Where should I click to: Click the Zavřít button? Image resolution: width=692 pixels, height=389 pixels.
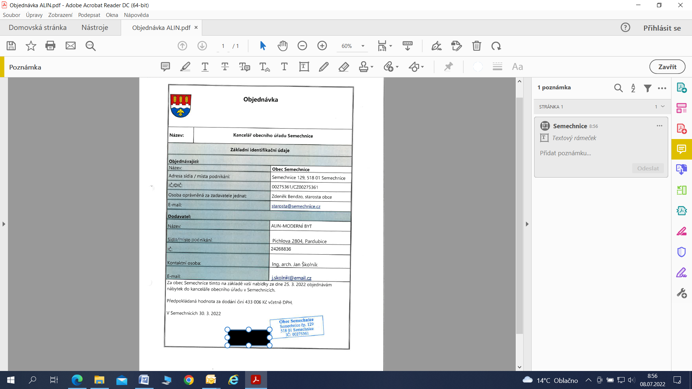click(x=667, y=67)
